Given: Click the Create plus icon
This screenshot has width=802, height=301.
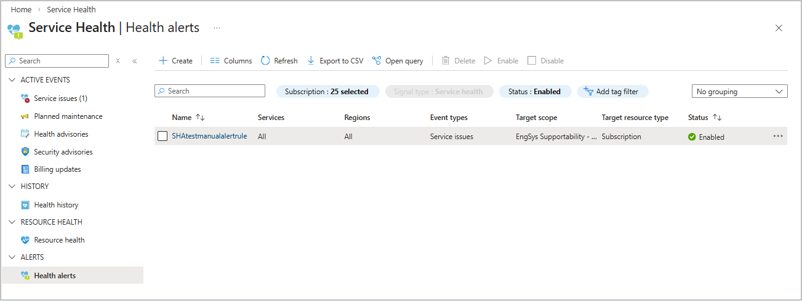Looking at the screenshot, I should (x=163, y=60).
